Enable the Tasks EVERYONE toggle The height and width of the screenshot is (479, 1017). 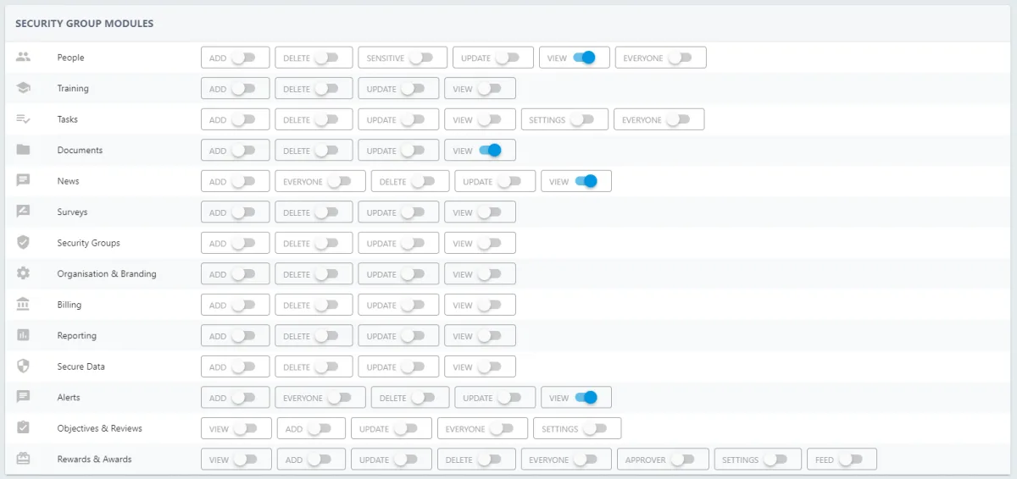(678, 119)
